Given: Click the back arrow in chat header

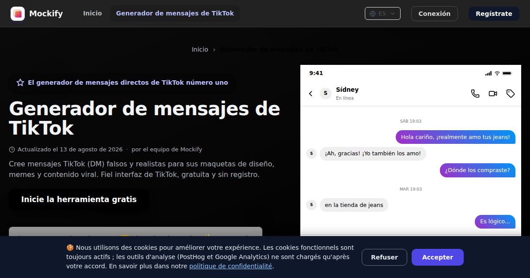Looking at the screenshot, I should [310, 94].
